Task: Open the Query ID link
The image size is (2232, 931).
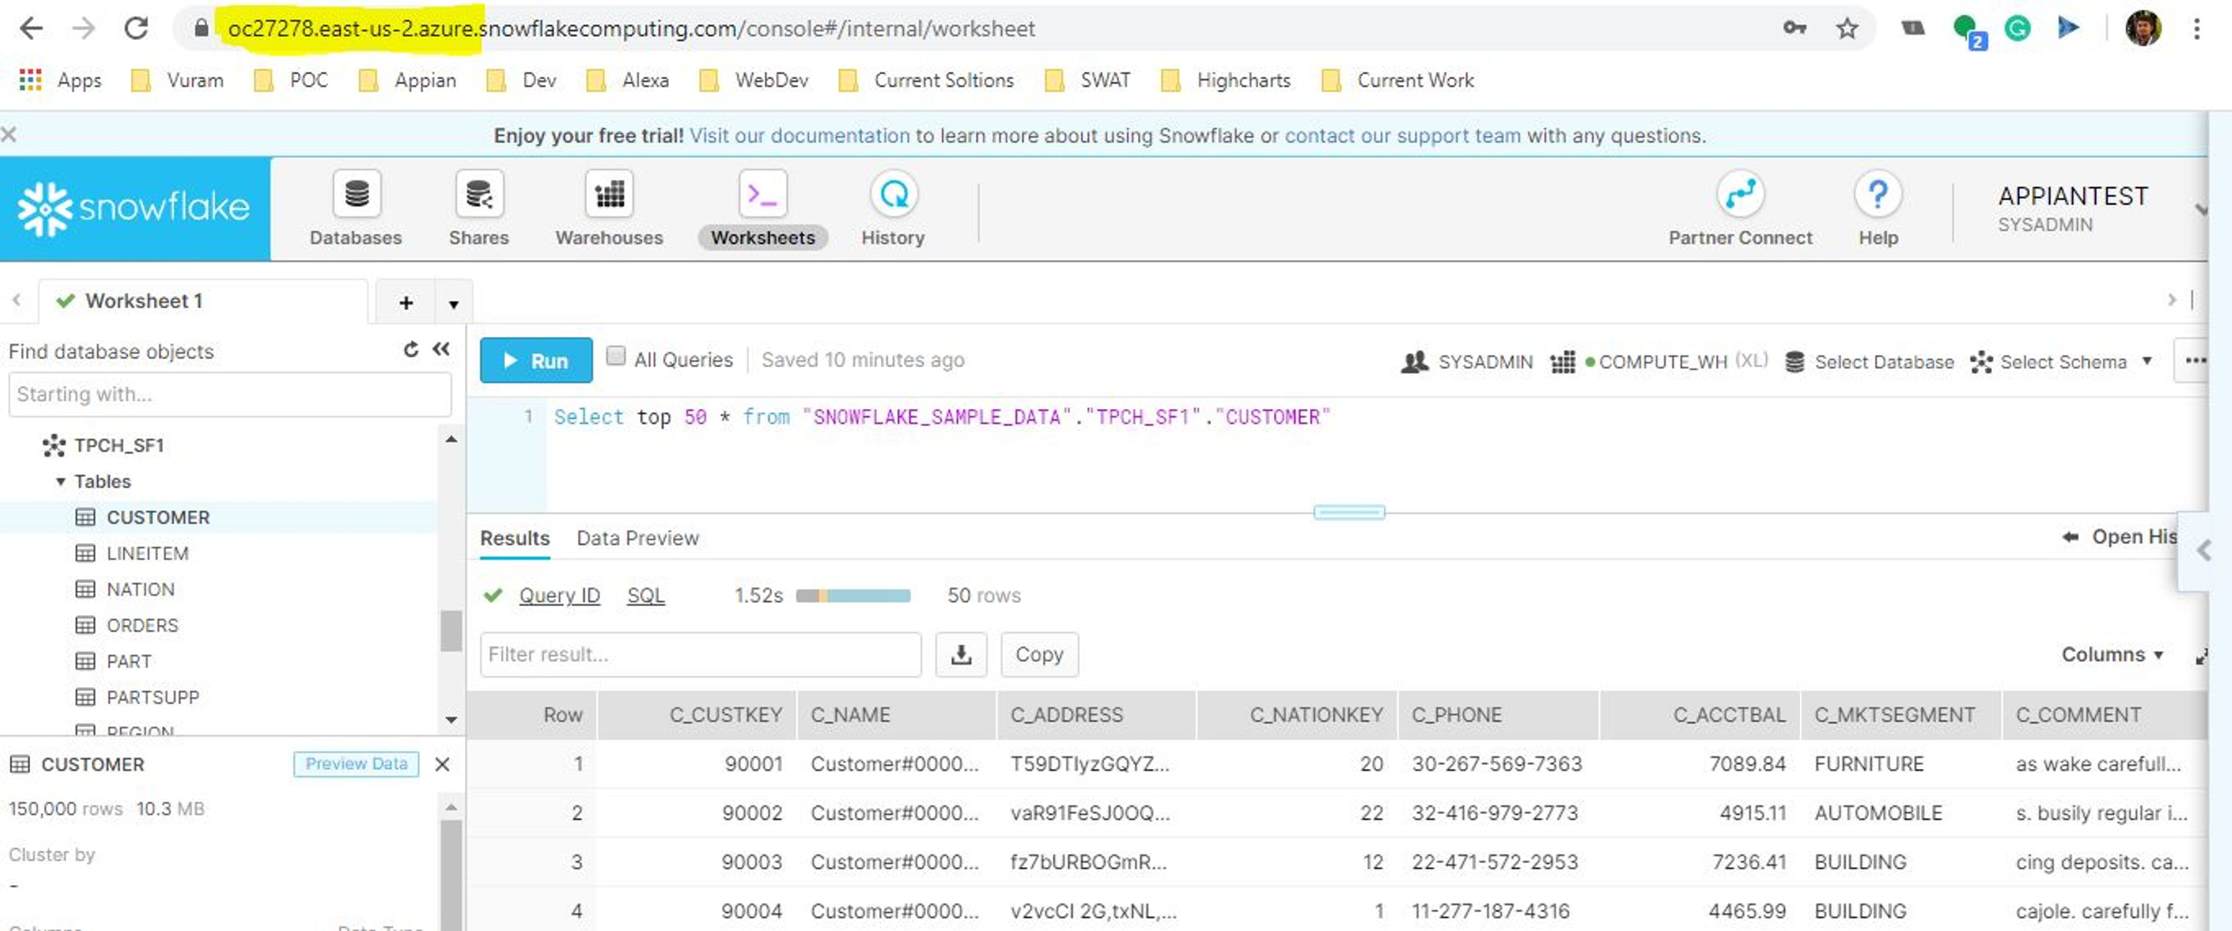Action: click(x=559, y=595)
